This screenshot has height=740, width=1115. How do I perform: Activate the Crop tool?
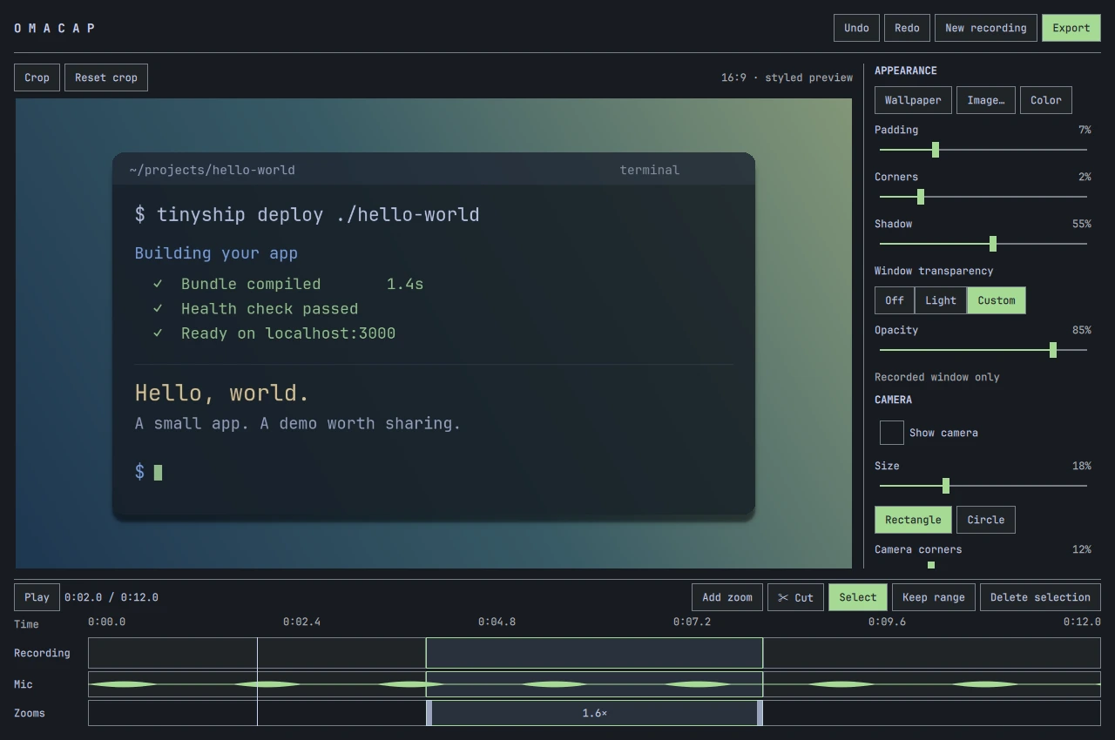(x=37, y=77)
